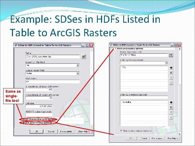The width and height of the screenshot is (195, 146).
Task: Select the File row in Order By fields list
Action: click(144, 67)
